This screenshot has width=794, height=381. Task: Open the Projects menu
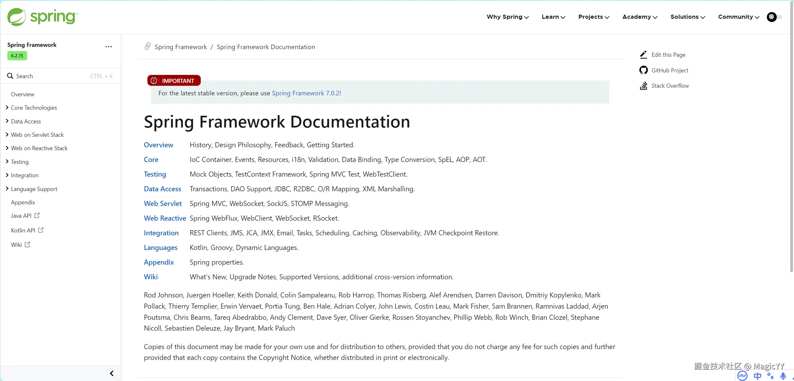tap(593, 17)
